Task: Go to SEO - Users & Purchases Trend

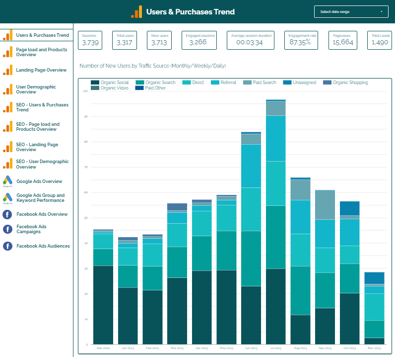Action: [x=42, y=107]
